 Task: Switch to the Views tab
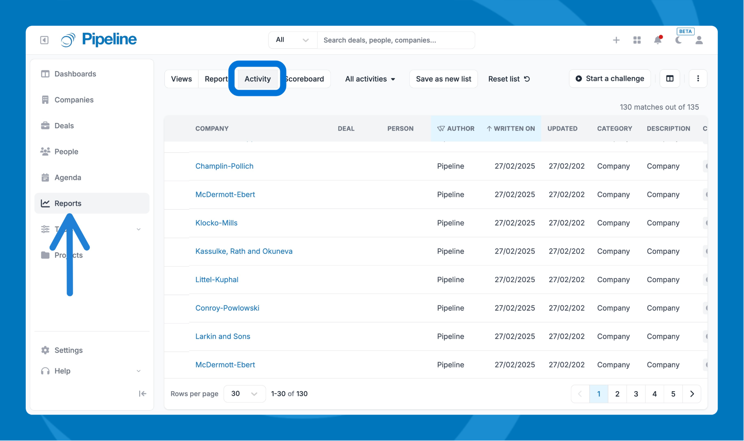181,79
